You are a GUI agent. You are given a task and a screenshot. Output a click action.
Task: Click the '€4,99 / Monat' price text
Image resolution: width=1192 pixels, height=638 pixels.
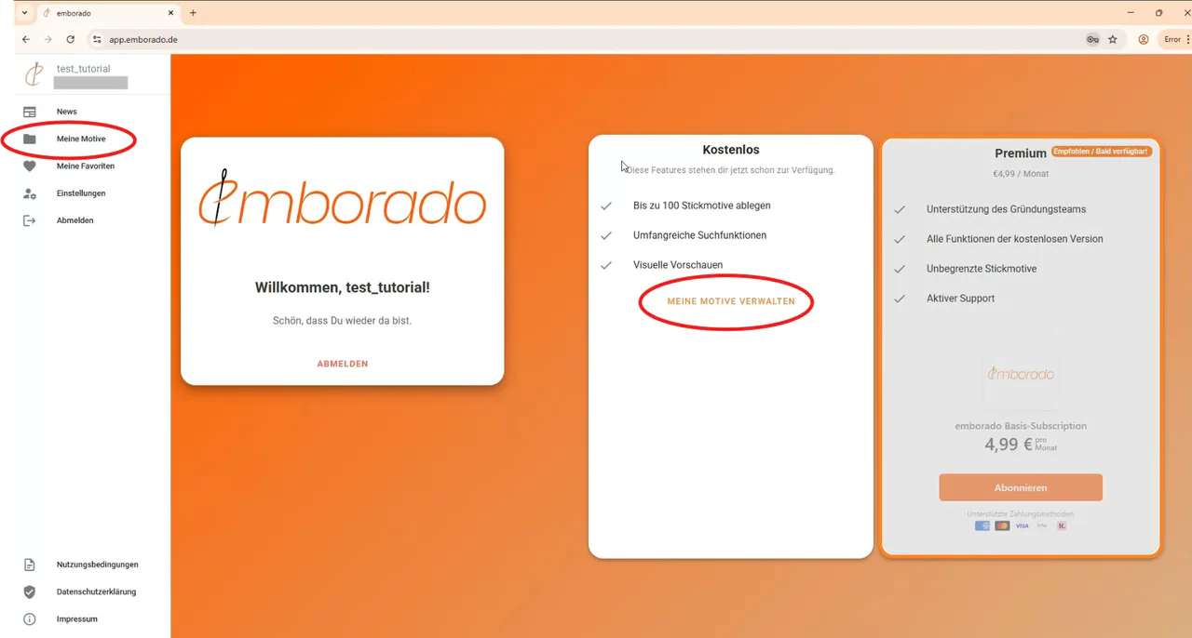[x=1021, y=174]
